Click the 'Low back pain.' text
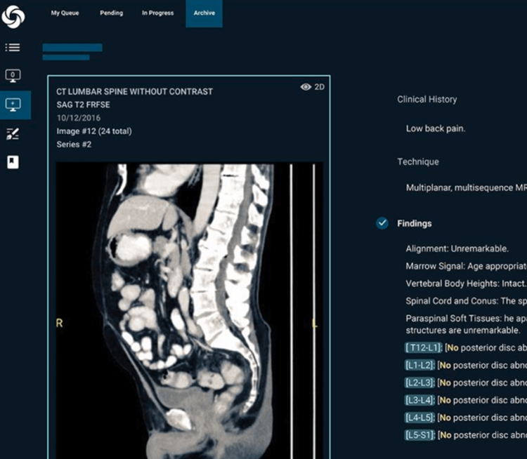This screenshot has height=459, width=527. pos(436,128)
